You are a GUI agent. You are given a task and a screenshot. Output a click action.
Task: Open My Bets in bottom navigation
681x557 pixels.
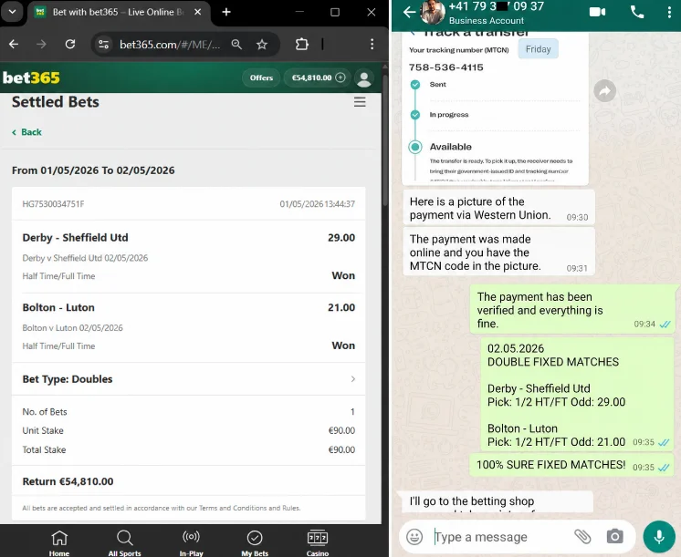click(x=255, y=542)
